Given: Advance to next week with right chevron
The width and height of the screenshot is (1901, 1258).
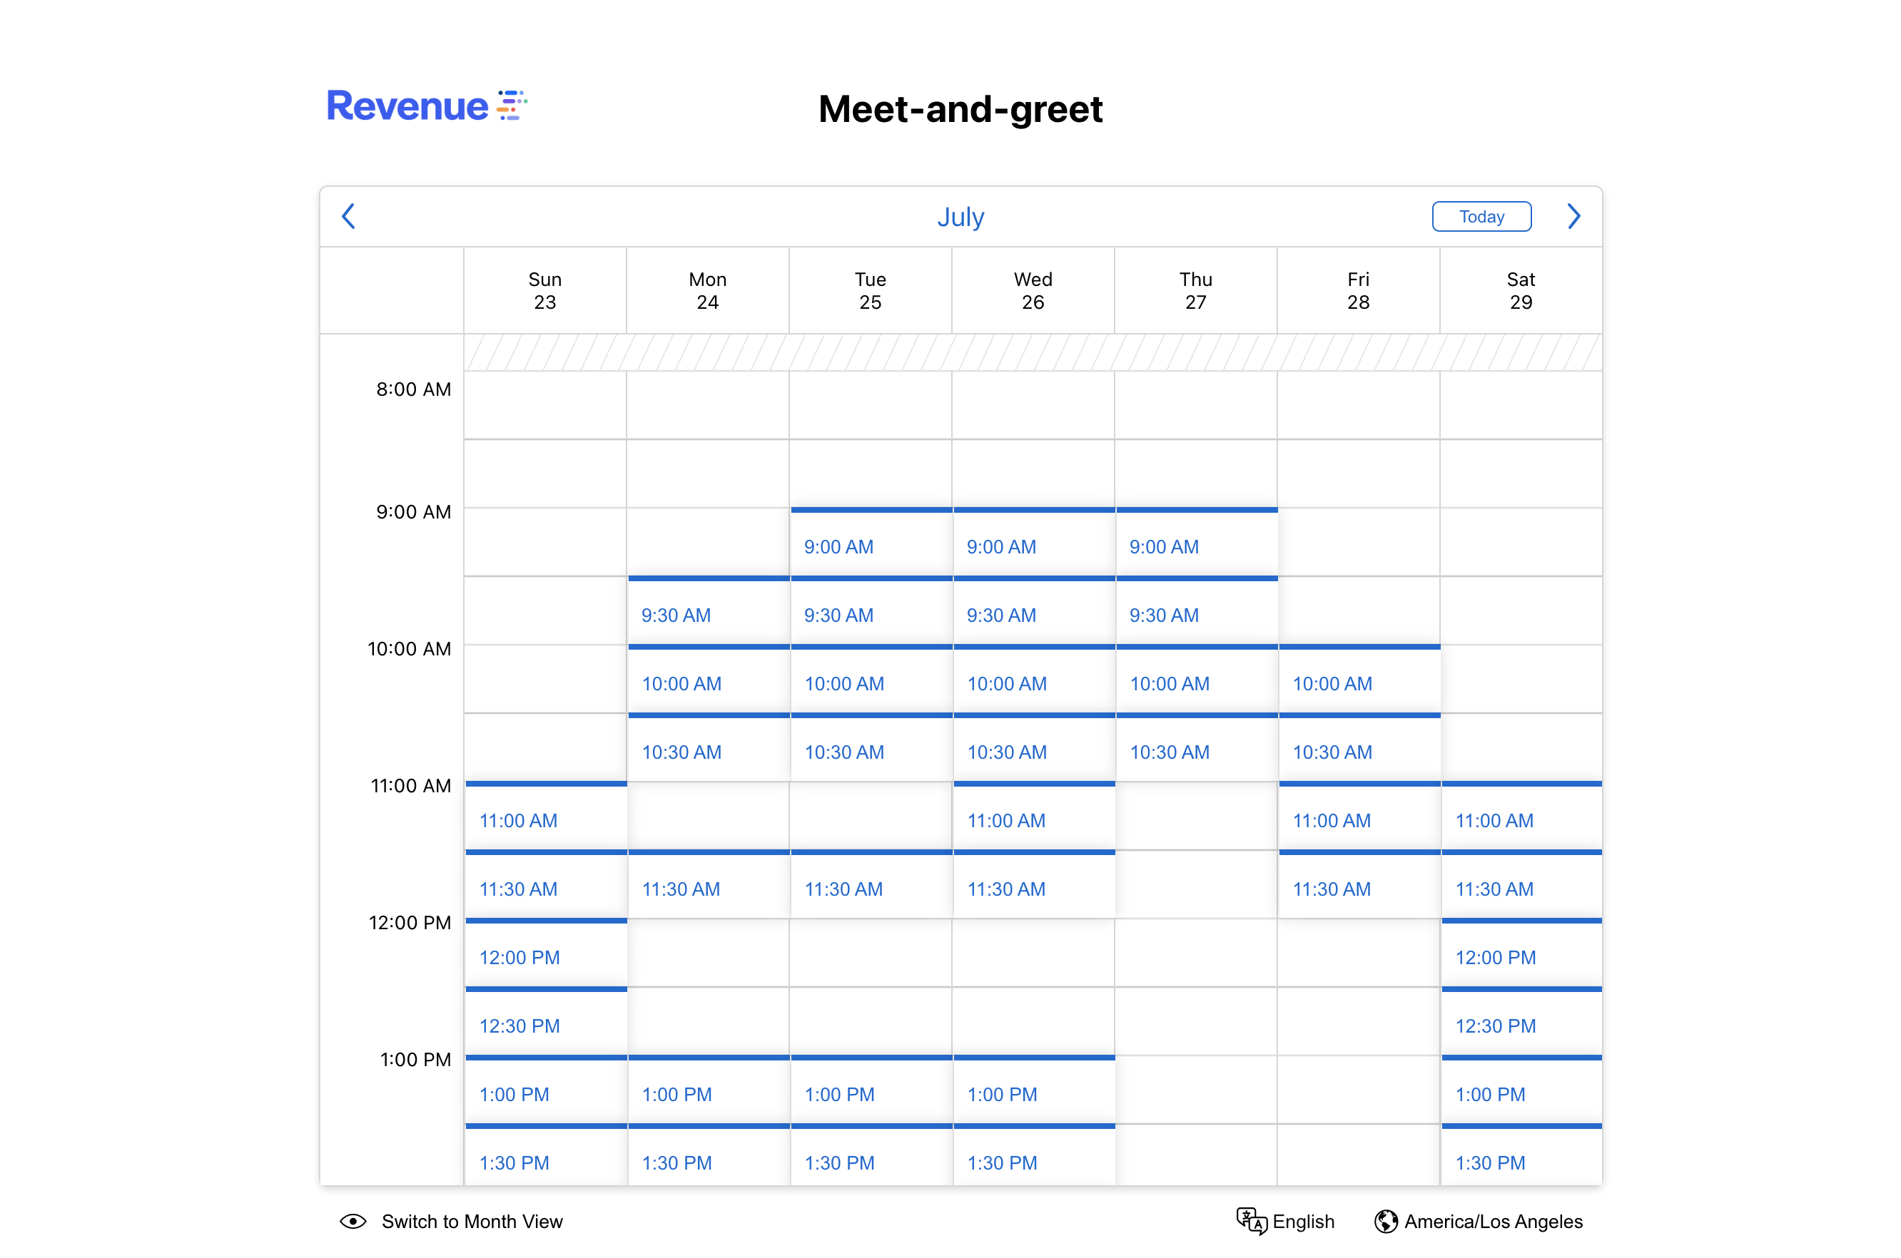Looking at the screenshot, I should 1573,216.
